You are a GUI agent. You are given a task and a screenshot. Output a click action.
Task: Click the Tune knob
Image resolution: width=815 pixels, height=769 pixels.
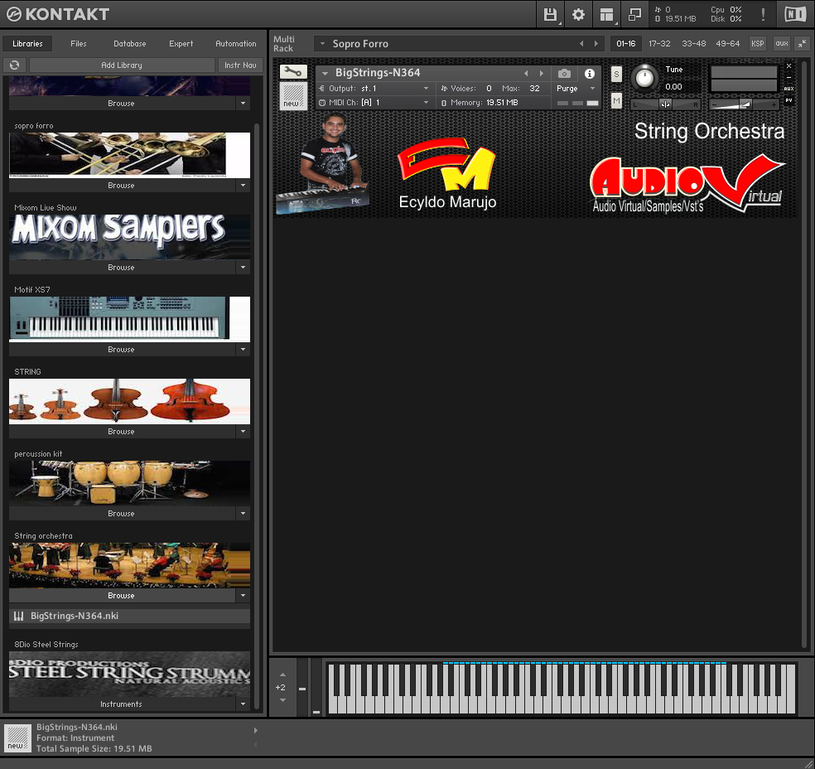point(644,78)
